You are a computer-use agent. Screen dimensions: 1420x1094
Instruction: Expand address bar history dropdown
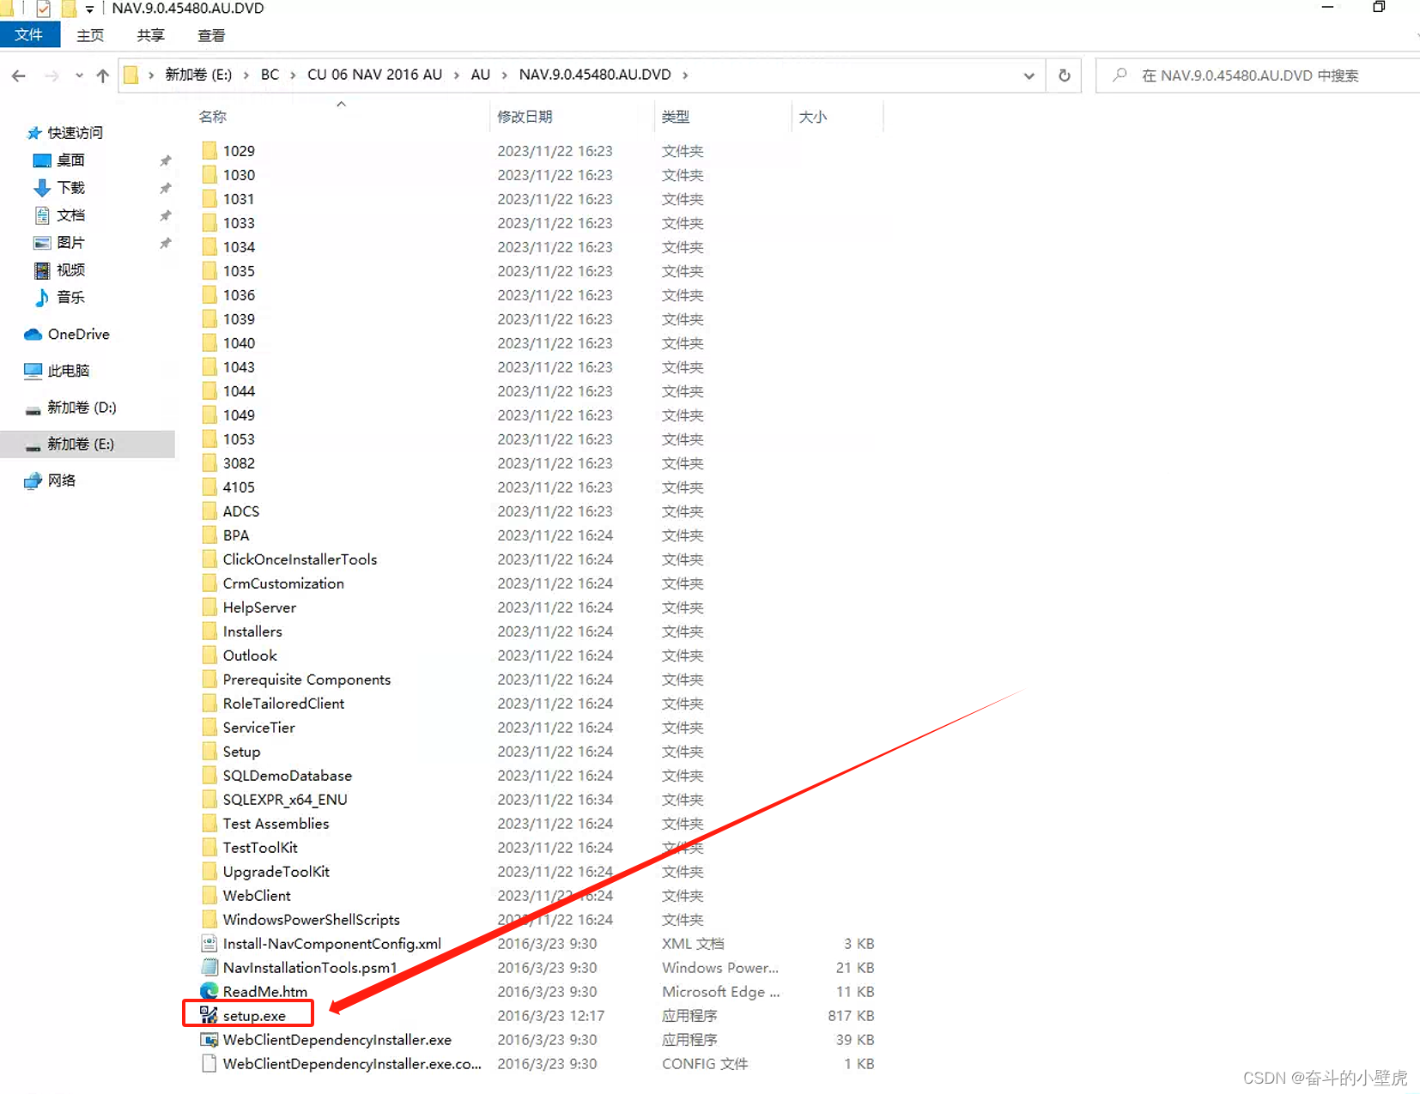(x=1029, y=76)
